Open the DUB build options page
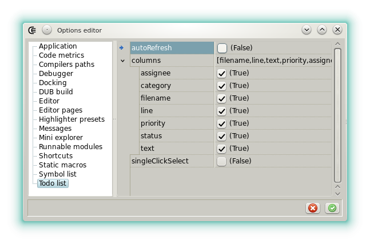370x244 pixels. [55, 92]
